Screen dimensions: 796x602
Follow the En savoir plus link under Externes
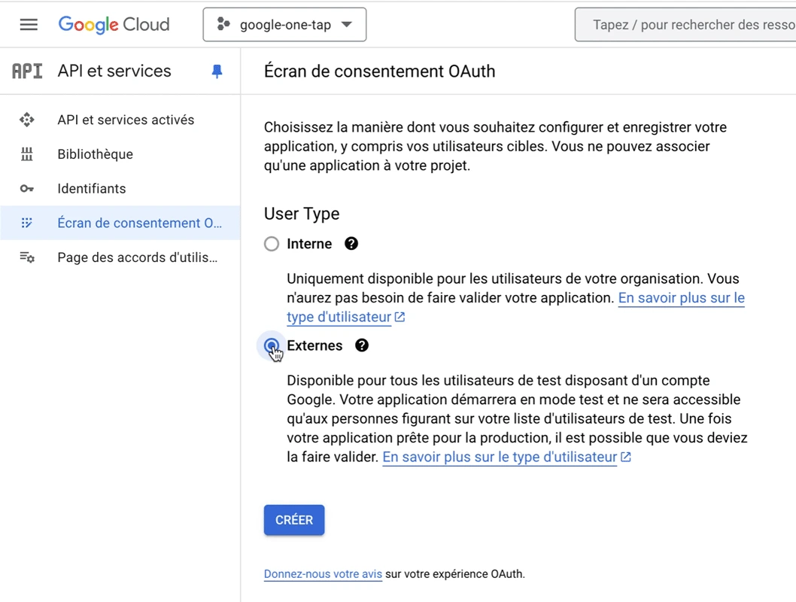point(500,457)
